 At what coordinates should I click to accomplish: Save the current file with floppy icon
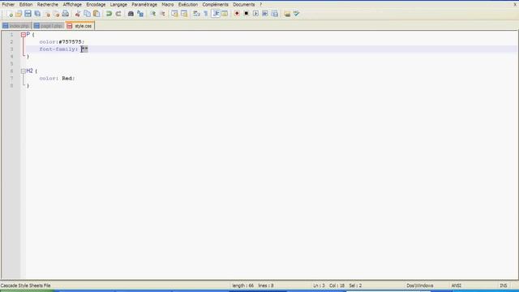(x=28, y=14)
